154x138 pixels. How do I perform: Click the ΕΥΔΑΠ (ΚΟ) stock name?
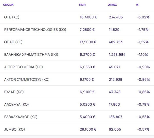coord(14,92)
